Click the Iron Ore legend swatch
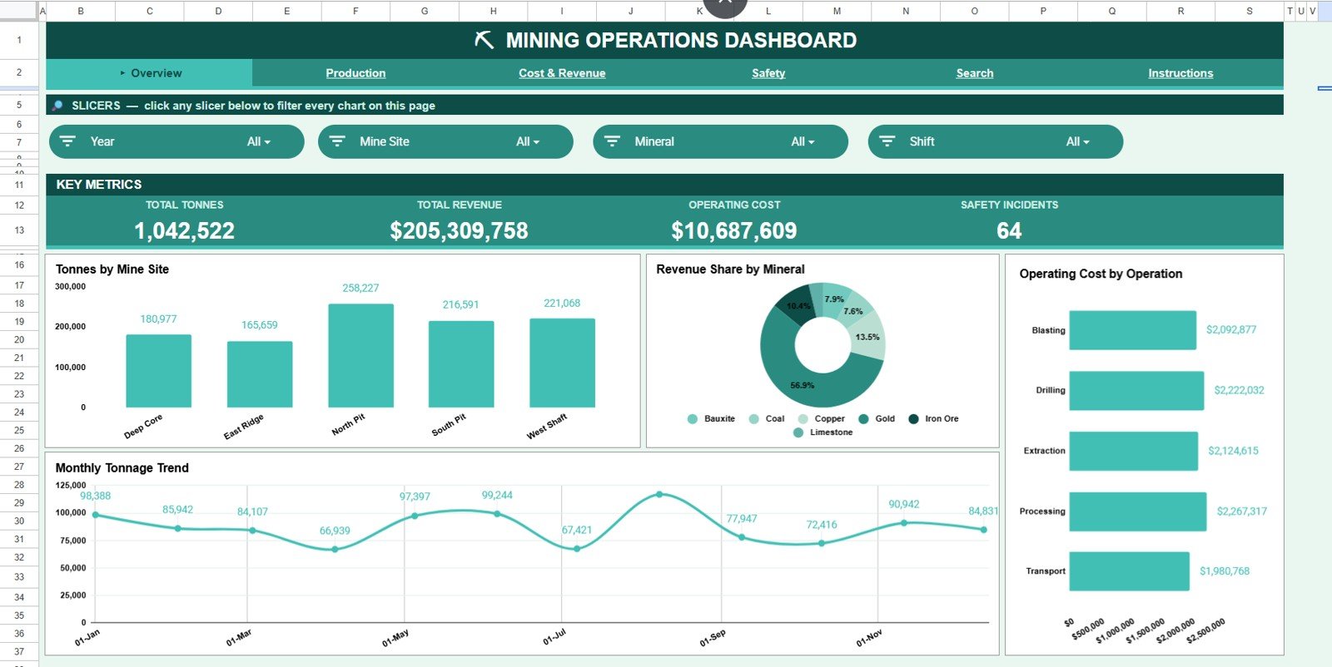 point(914,419)
